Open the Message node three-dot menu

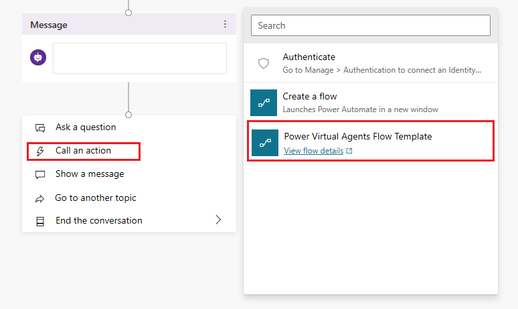225,25
